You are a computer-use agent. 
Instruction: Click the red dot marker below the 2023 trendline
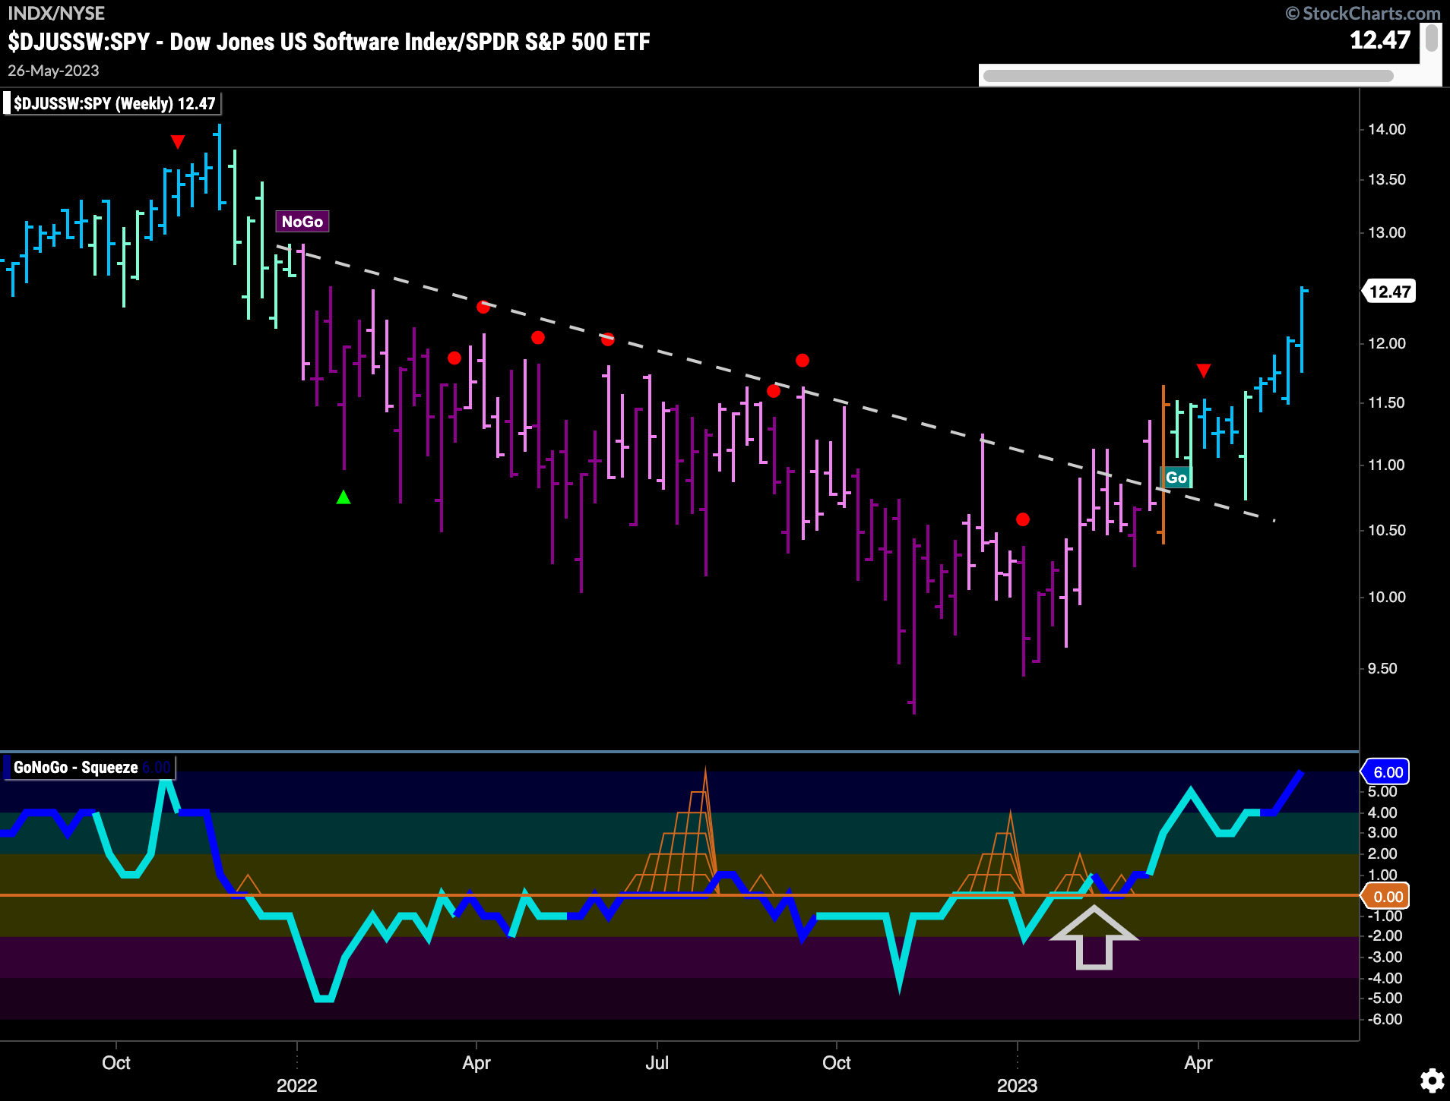click(x=1023, y=519)
